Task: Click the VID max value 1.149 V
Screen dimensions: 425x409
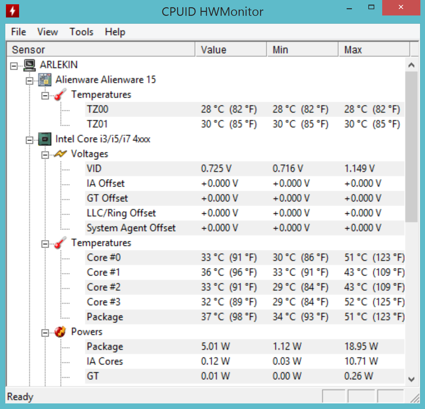Action: point(359,169)
